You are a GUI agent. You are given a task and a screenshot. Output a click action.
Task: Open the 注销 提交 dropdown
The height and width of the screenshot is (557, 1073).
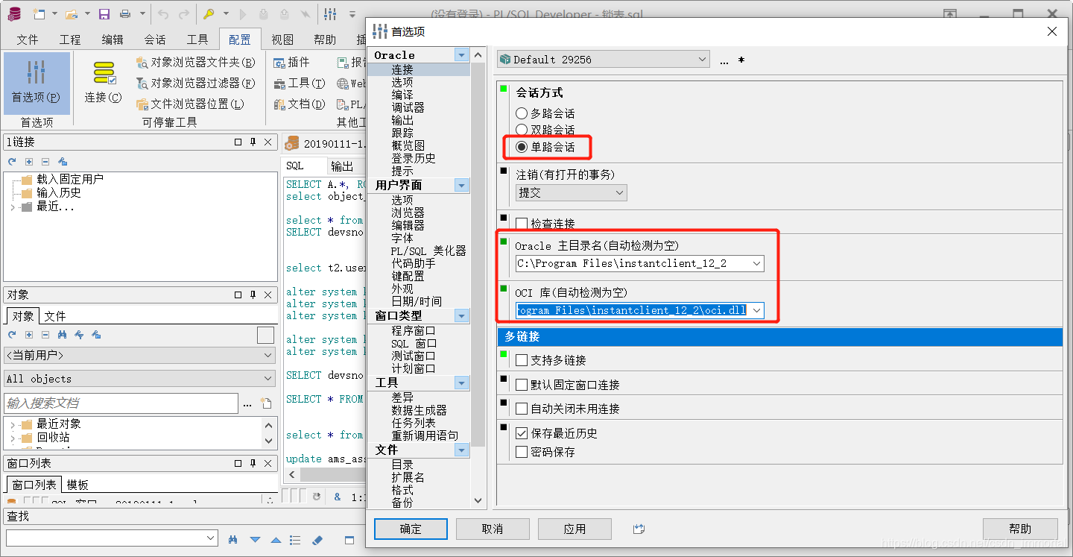(x=572, y=192)
